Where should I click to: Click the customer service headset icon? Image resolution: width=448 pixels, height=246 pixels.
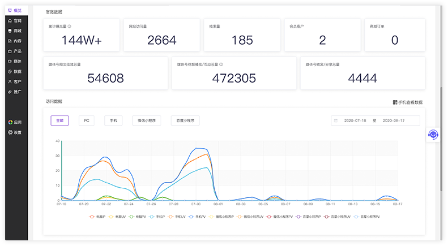tap(433, 135)
